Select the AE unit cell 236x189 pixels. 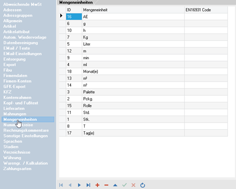tap(133, 17)
